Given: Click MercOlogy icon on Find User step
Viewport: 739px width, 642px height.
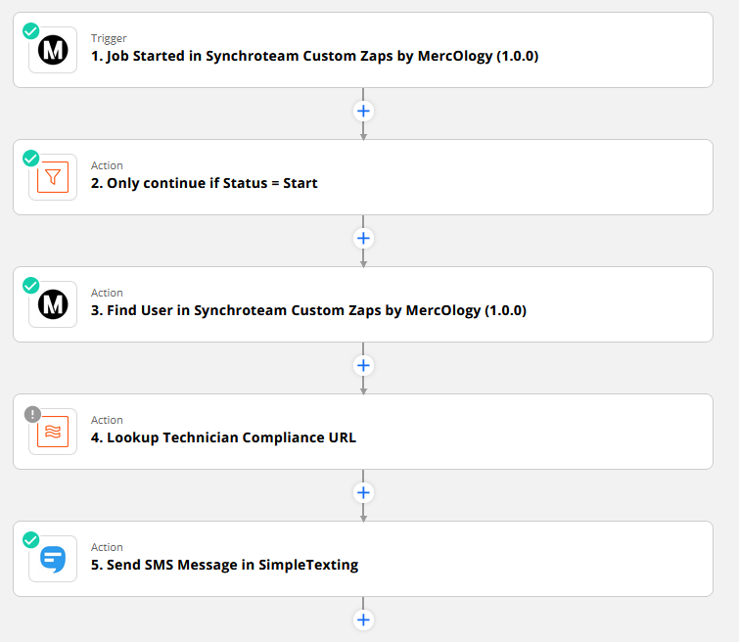Looking at the screenshot, I should [x=53, y=304].
